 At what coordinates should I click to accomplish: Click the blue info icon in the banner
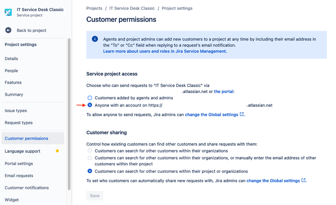tap(95, 39)
